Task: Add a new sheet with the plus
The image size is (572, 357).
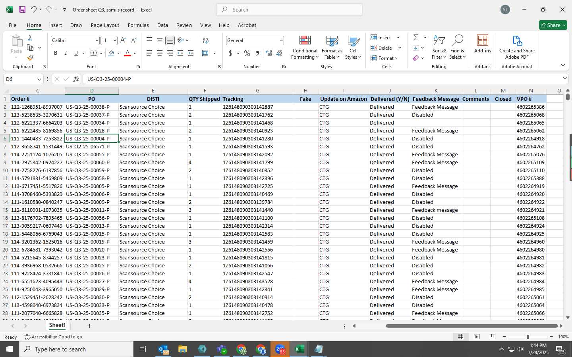Action: (89, 326)
